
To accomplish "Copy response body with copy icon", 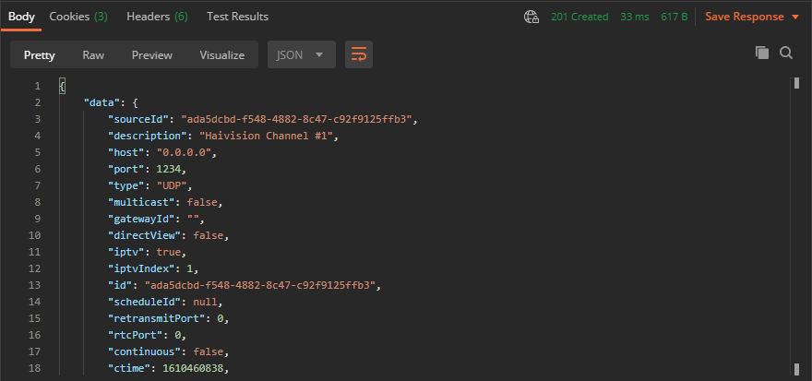I will pyautogui.click(x=762, y=54).
